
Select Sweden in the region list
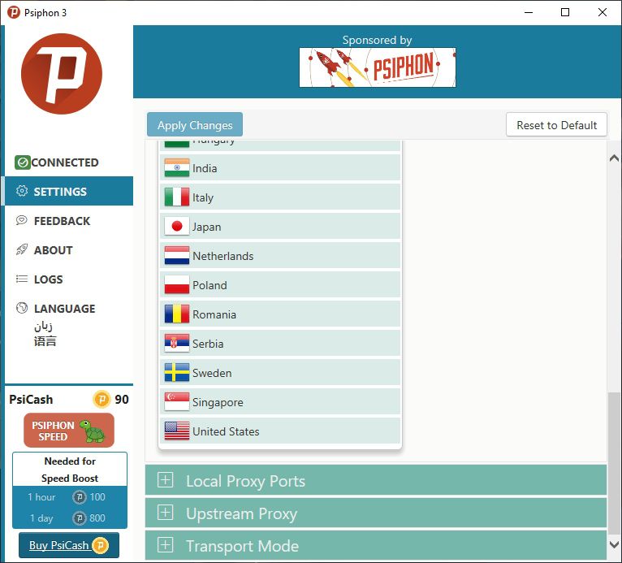point(280,373)
